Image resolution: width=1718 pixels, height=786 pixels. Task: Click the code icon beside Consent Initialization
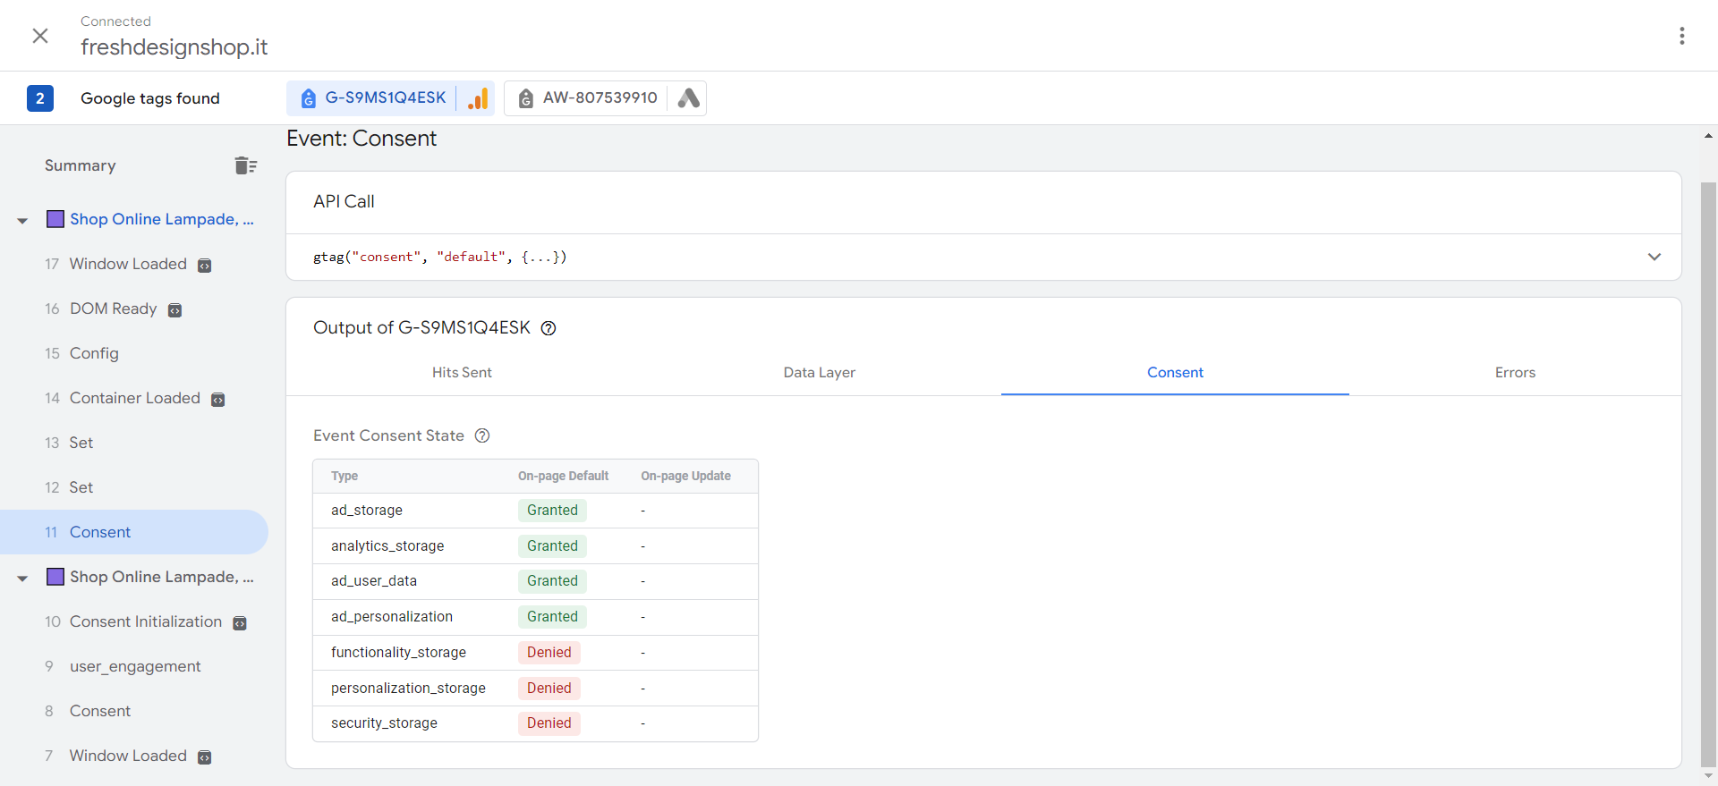pos(240,622)
